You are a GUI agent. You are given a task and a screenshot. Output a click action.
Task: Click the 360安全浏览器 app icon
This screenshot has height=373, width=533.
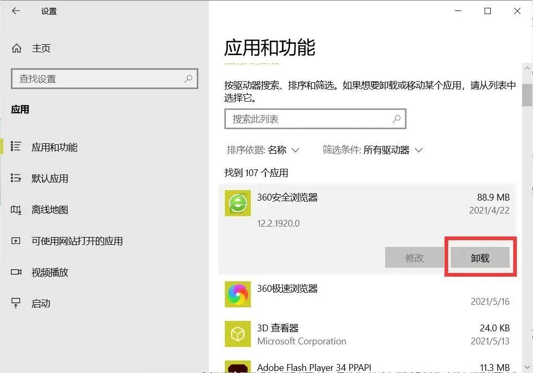coord(237,203)
